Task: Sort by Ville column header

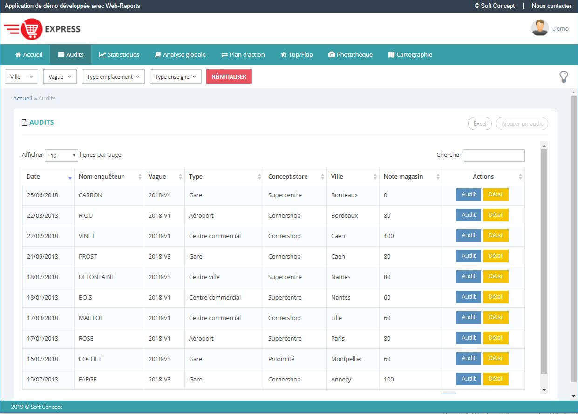Action: [353, 177]
